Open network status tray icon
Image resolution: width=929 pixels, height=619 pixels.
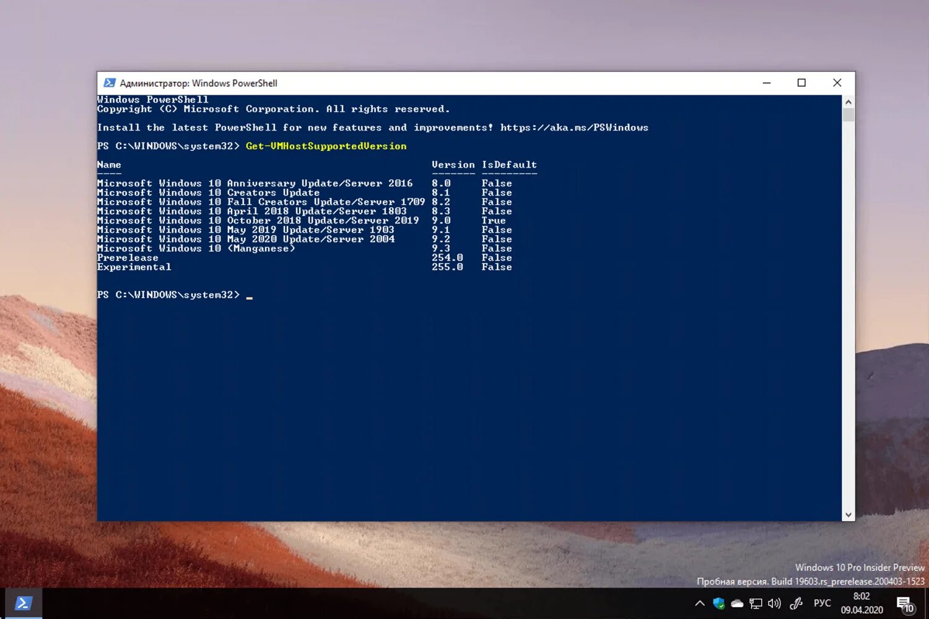click(x=756, y=603)
